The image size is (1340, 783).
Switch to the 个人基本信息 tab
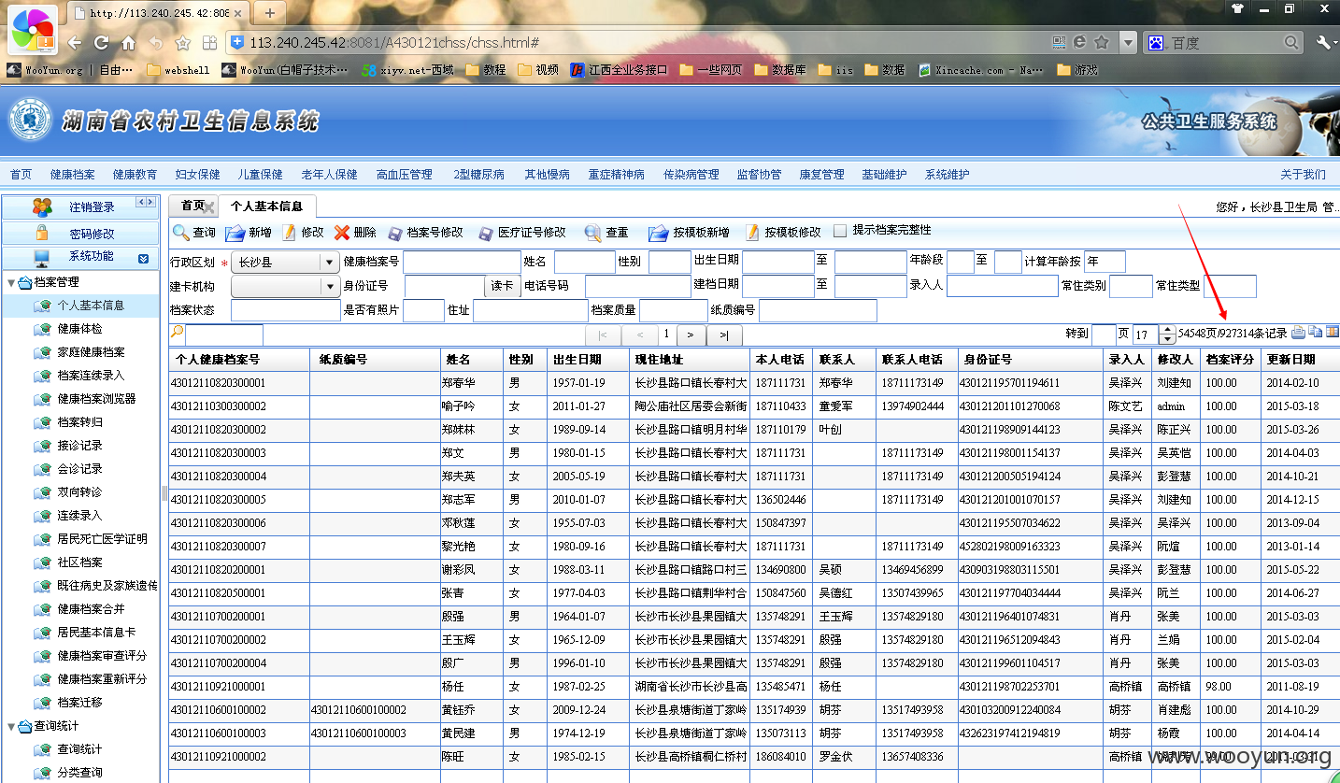coord(266,206)
